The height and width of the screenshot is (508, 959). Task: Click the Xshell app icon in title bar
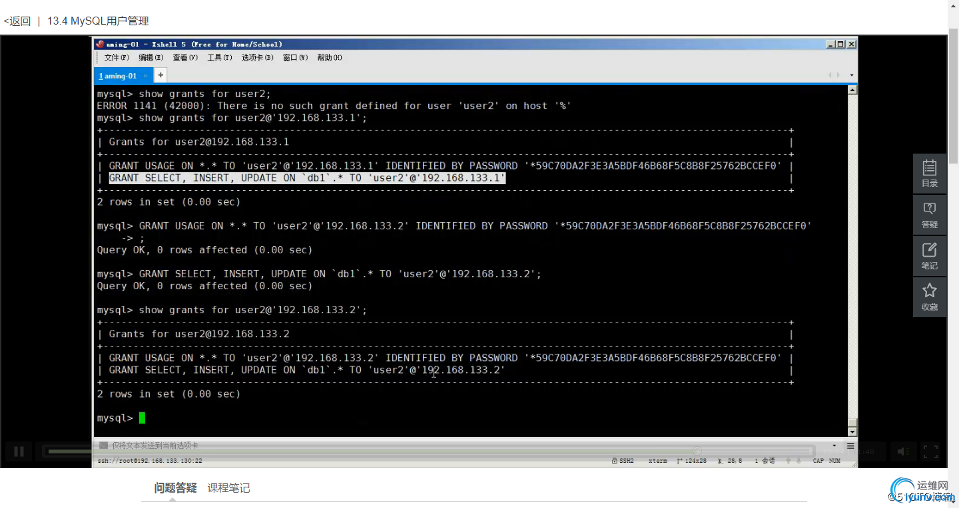pos(100,44)
